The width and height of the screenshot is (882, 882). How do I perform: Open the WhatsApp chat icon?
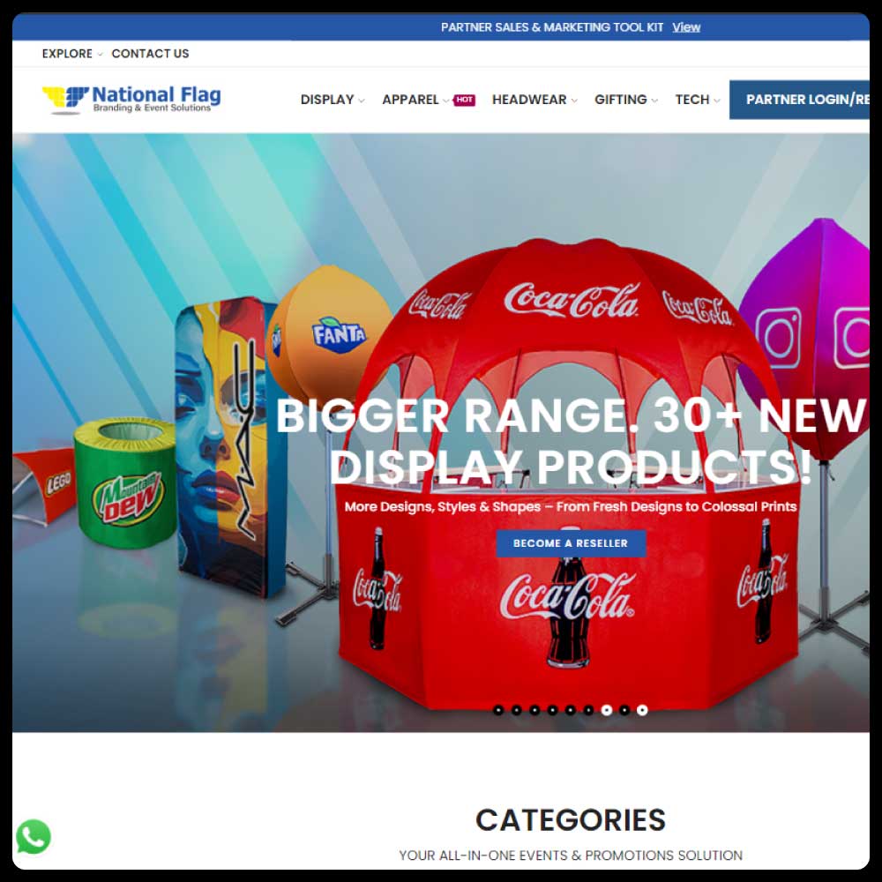tap(34, 836)
